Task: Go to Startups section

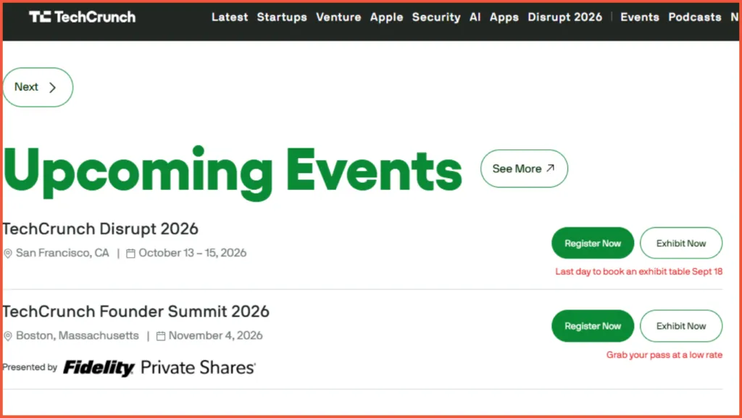Action: (282, 17)
